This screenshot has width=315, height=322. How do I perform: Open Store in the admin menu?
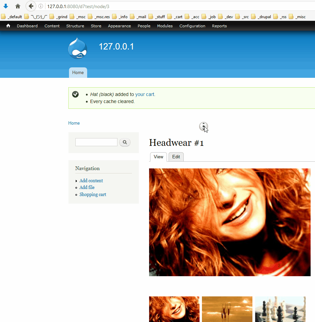(x=96, y=26)
